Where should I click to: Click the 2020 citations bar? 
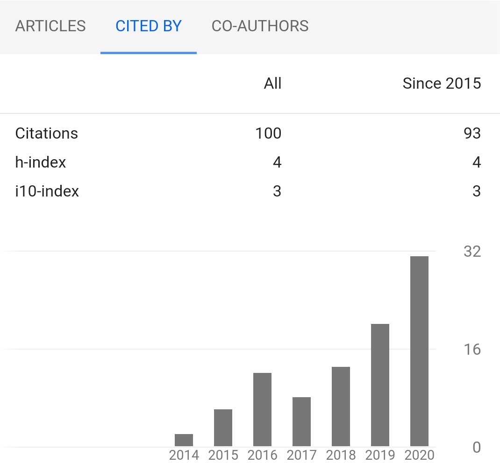click(x=419, y=351)
